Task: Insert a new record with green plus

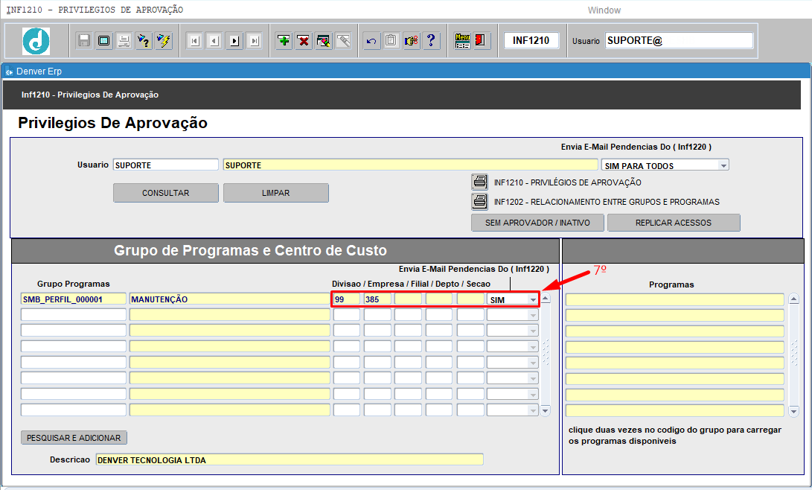Action: [x=284, y=40]
